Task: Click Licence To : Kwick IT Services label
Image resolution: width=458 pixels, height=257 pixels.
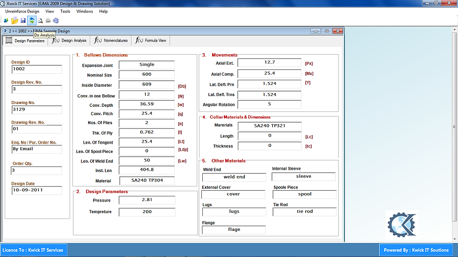Action: (33, 250)
